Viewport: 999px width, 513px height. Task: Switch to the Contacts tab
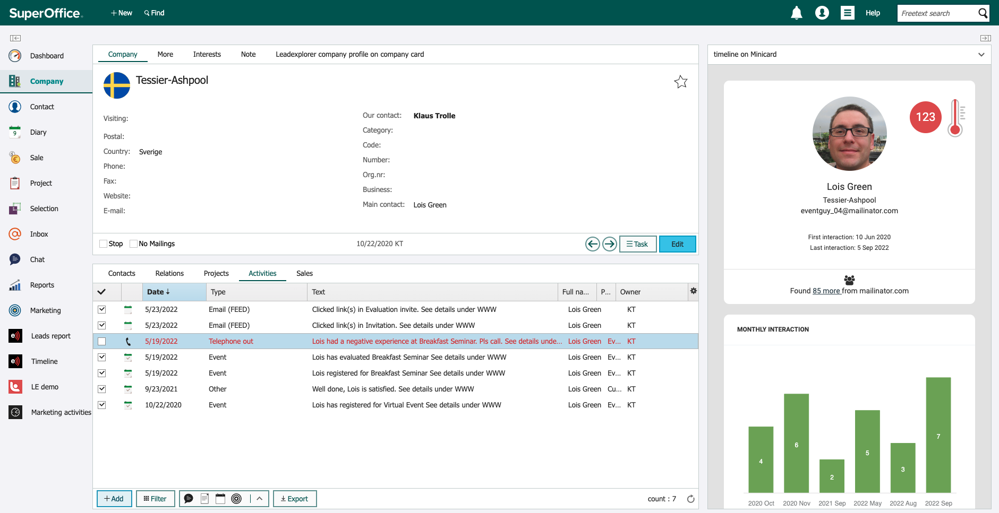point(122,273)
